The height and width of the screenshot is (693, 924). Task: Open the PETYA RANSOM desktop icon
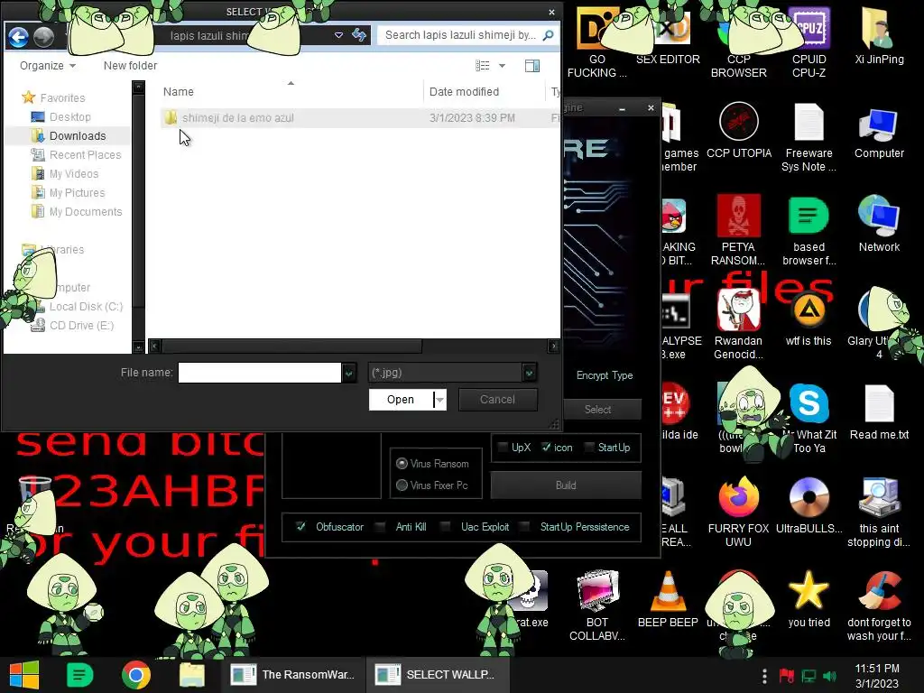[738, 231]
